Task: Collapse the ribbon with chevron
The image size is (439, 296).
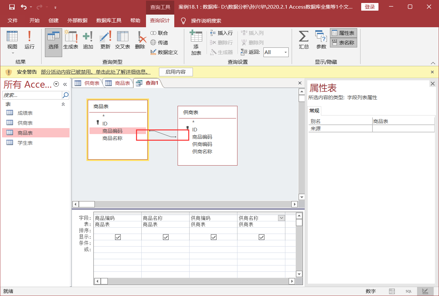Action: coord(433,63)
